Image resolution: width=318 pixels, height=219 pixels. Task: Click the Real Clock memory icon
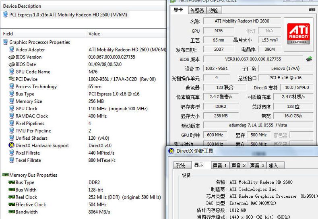tap(12, 197)
